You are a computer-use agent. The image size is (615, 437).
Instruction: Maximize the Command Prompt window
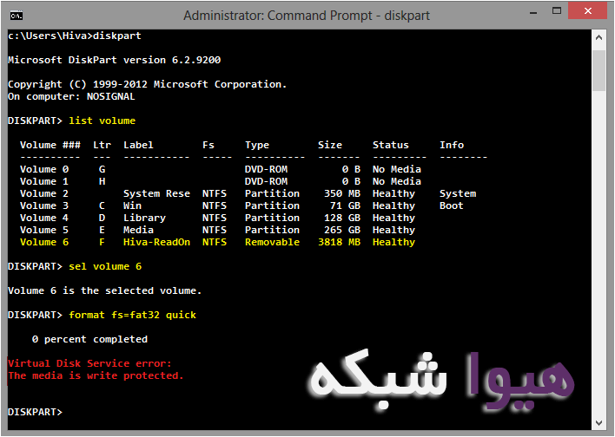[557, 11]
